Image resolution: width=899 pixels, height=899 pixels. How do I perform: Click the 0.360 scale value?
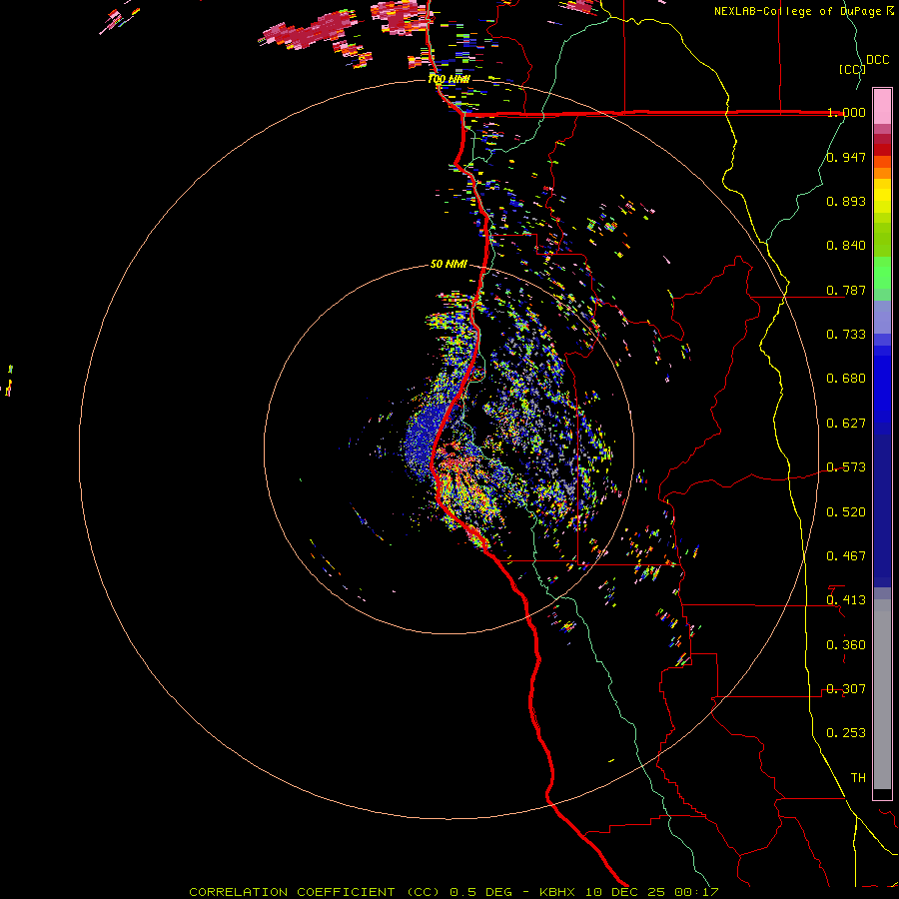846,645
